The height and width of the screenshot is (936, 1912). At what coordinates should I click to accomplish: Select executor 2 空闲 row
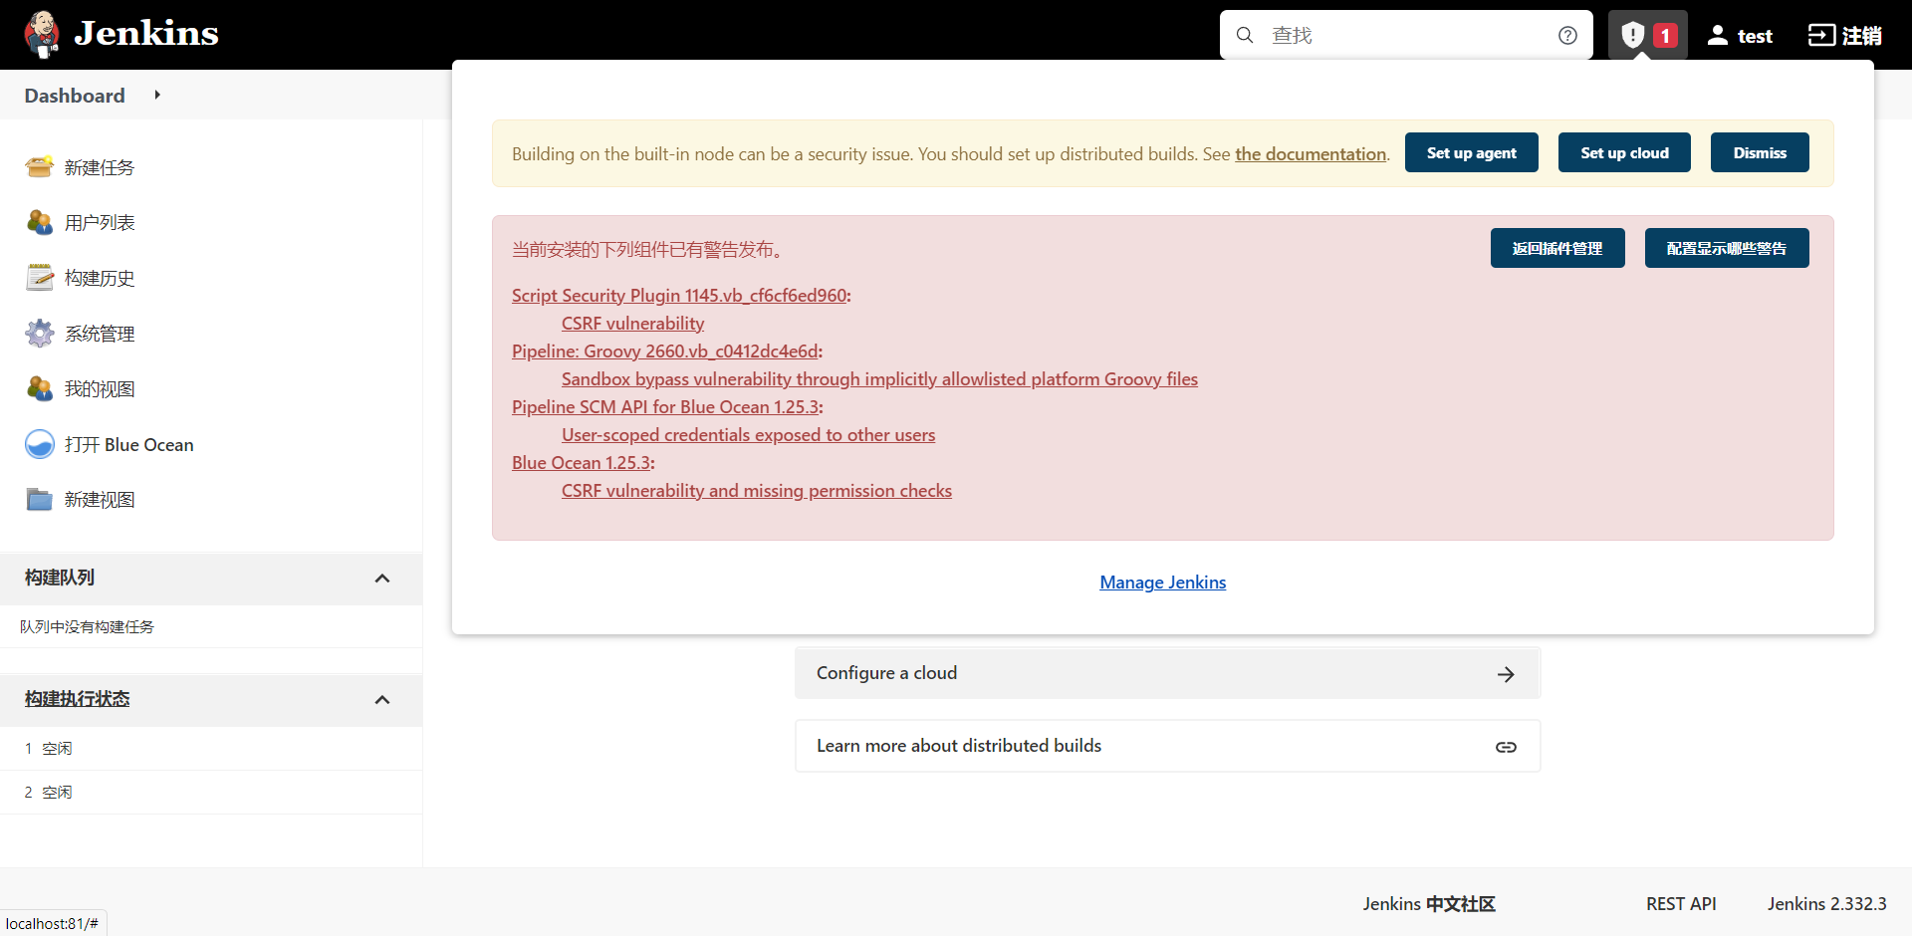pos(211,793)
